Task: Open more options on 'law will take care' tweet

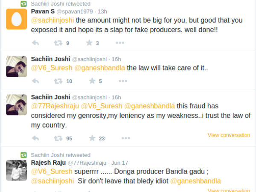Action: coord(120,81)
